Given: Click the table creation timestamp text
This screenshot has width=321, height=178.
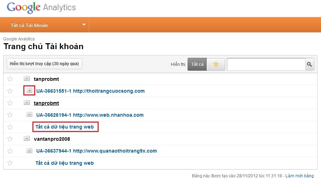Looking at the screenshot, I should pyautogui.click(x=237, y=176).
